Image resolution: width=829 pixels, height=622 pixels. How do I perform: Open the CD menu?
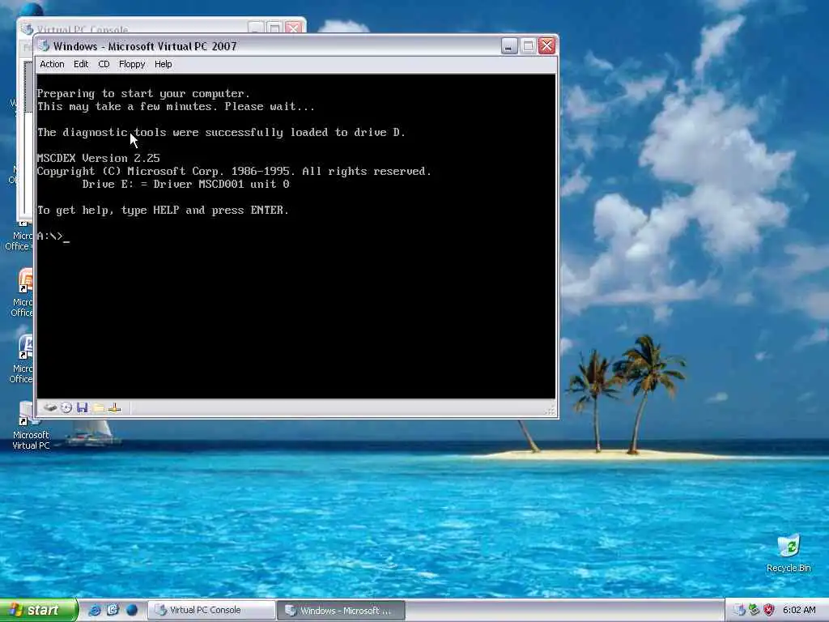tap(104, 64)
